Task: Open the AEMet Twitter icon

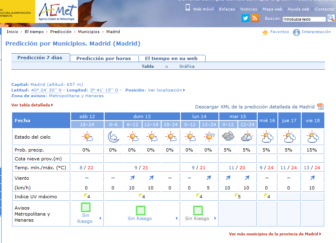Action: click(246, 18)
